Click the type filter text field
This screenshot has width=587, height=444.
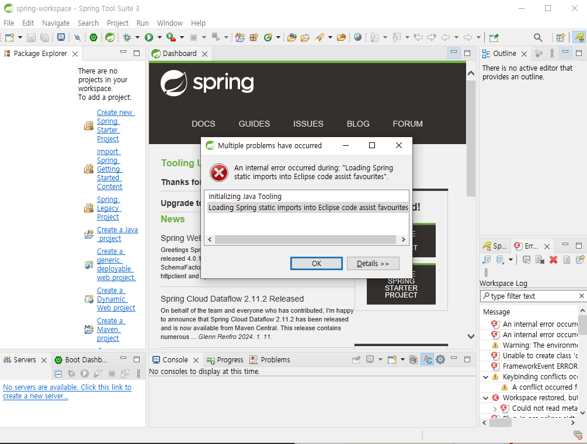tap(532, 296)
